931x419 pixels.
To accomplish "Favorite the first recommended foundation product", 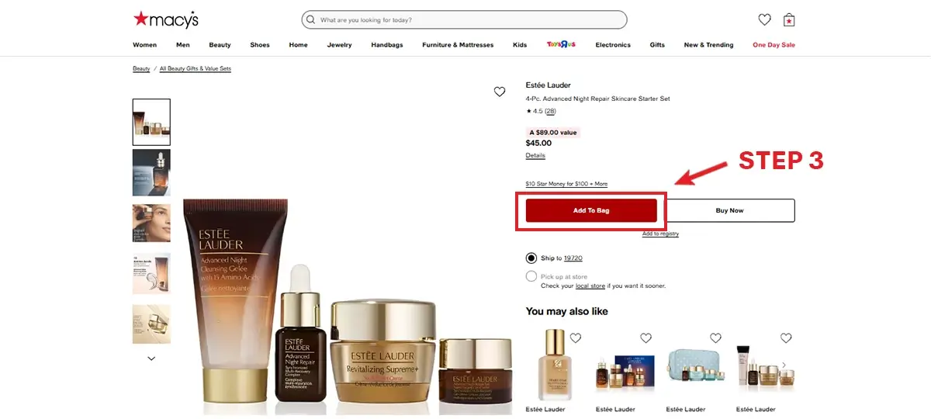I will click(575, 338).
